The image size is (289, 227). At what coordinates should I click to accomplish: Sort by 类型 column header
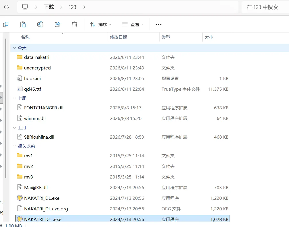tap(166, 37)
